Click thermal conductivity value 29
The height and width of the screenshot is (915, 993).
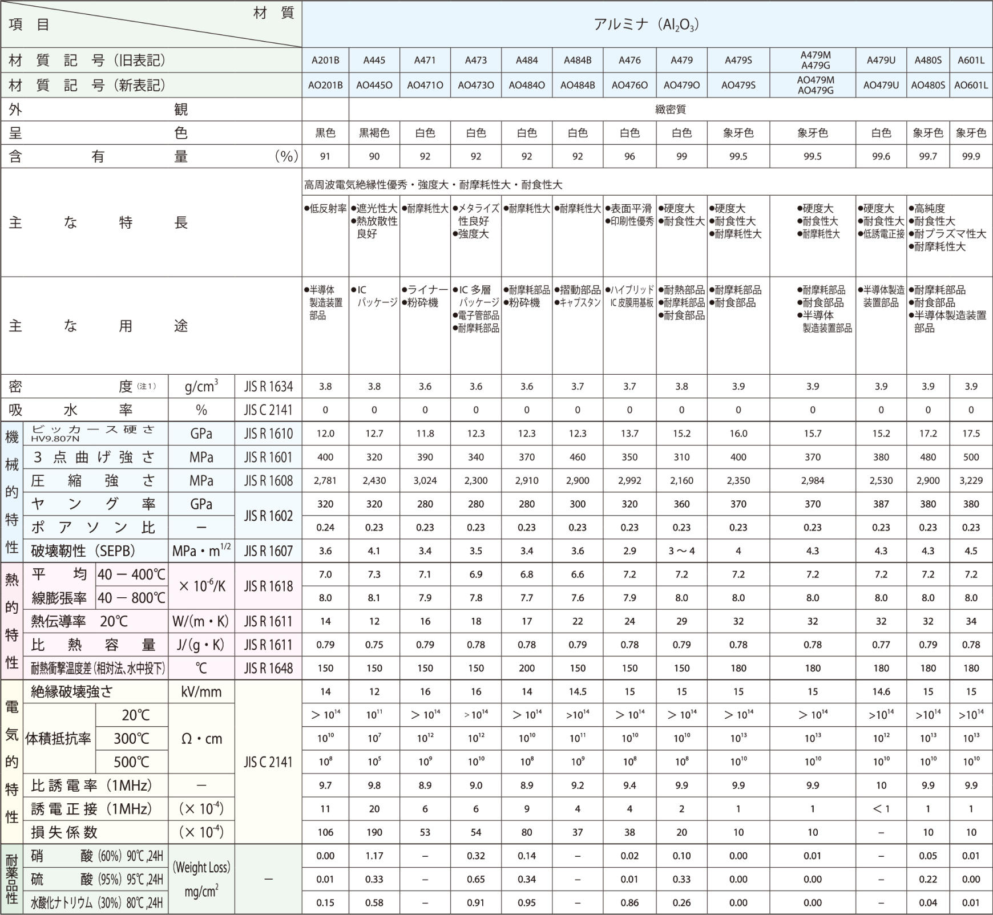click(x=681, y=621)
